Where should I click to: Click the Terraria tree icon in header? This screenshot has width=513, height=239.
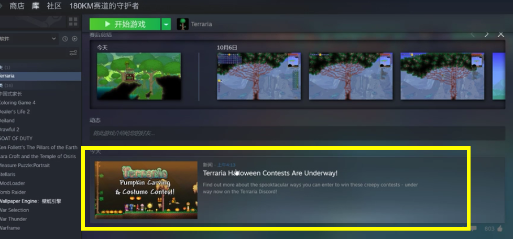click(x=182, y=24)
